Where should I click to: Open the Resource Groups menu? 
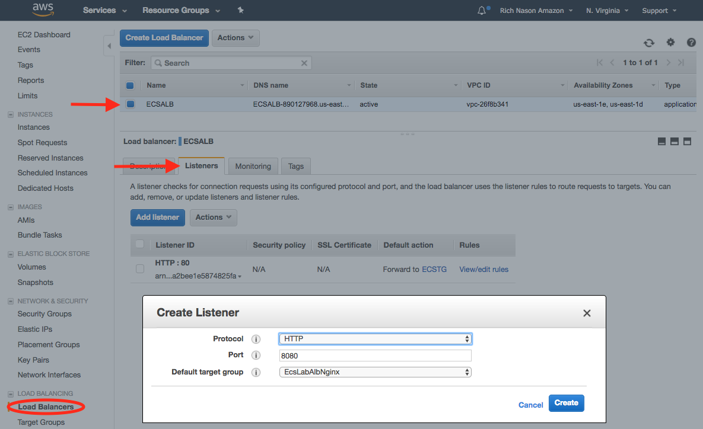click(181, 10)
